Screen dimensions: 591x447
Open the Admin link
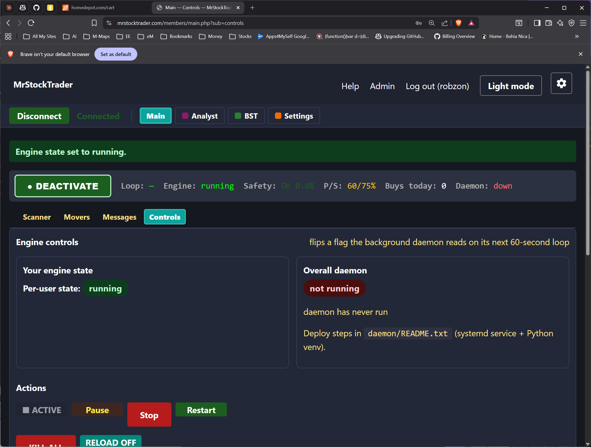[x=382, y=86]
